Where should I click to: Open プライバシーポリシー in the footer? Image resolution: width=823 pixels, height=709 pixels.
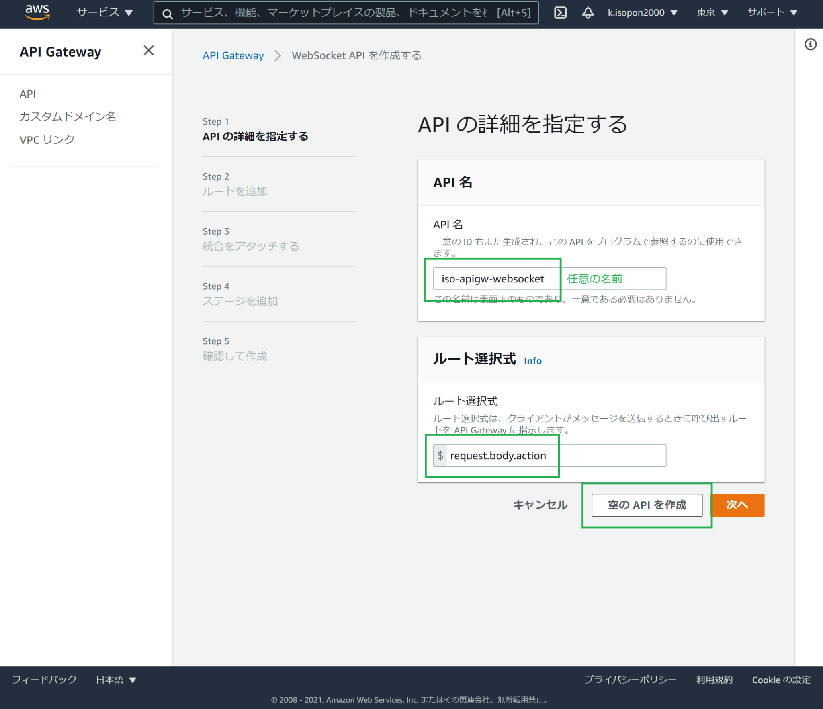[x=631, y=680]
